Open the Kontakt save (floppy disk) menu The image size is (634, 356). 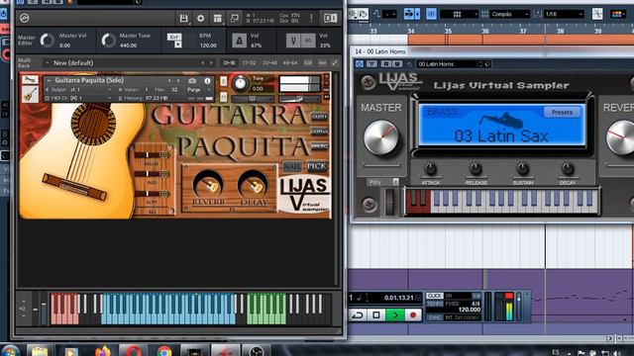183,18
